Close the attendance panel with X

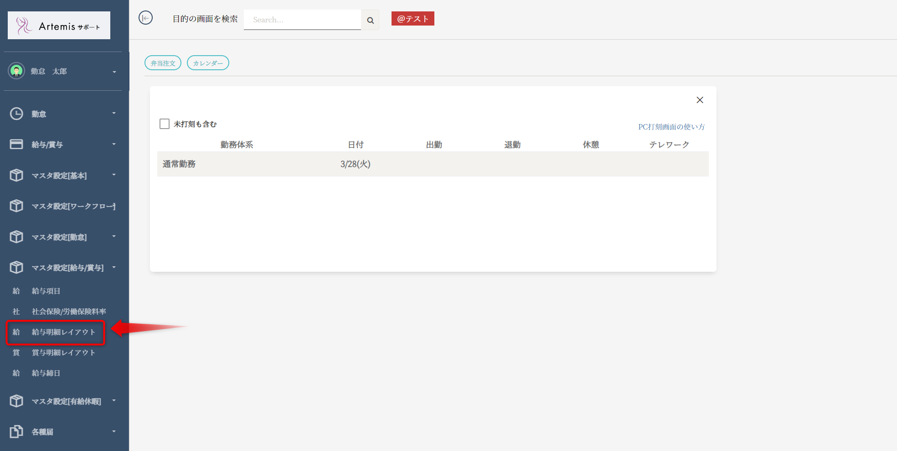[700, 100]
